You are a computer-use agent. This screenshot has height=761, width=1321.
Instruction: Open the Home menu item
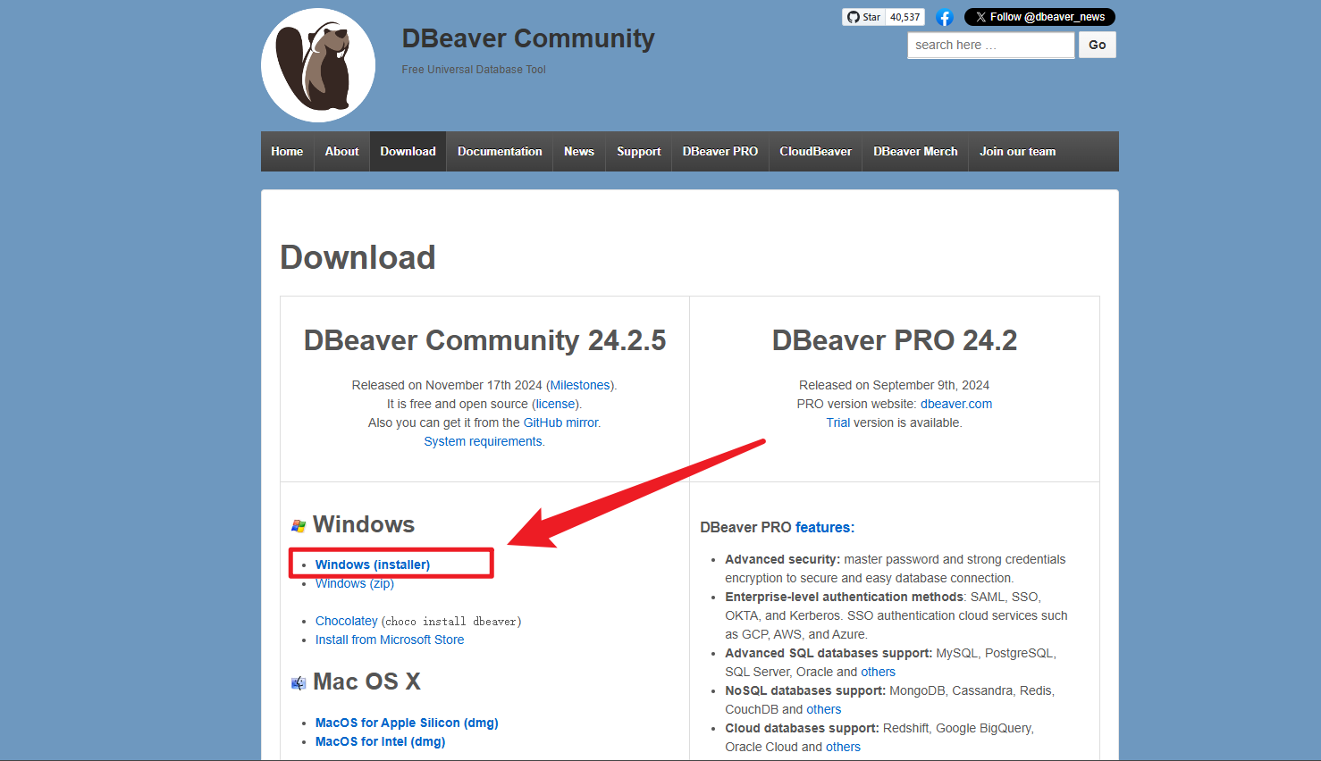pos(287,151)
